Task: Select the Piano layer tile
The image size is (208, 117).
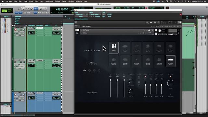Action: coord(114,47)
